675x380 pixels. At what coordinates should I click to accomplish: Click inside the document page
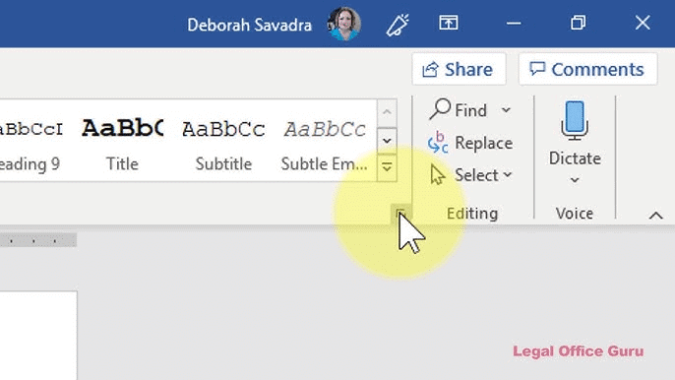pyautogui.click(x=38, y=336)
